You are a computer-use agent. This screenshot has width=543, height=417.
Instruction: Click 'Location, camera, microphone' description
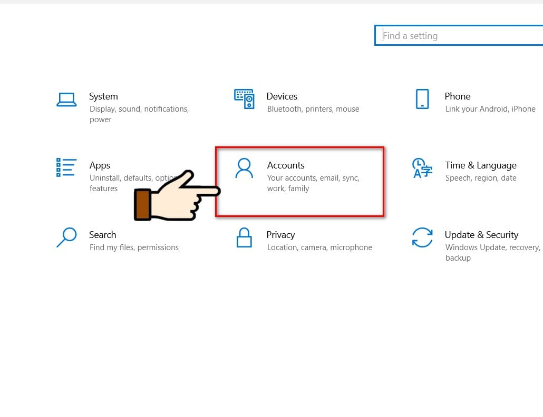click(x=319, y=247)
